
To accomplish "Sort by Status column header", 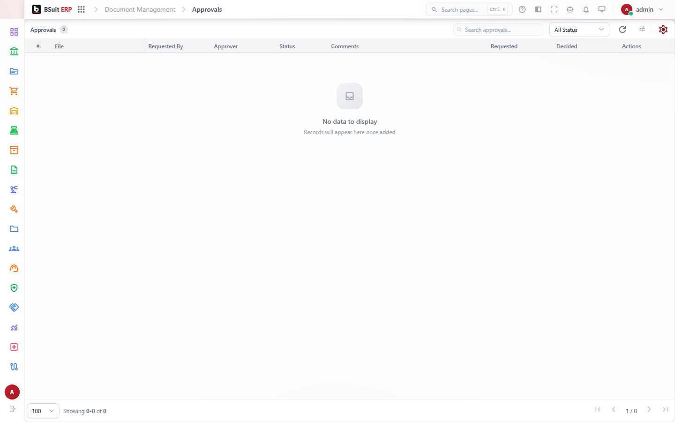I will point(287,46).
